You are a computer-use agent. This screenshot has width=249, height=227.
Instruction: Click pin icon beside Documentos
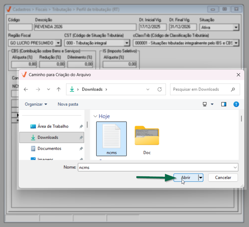point(81,149)
